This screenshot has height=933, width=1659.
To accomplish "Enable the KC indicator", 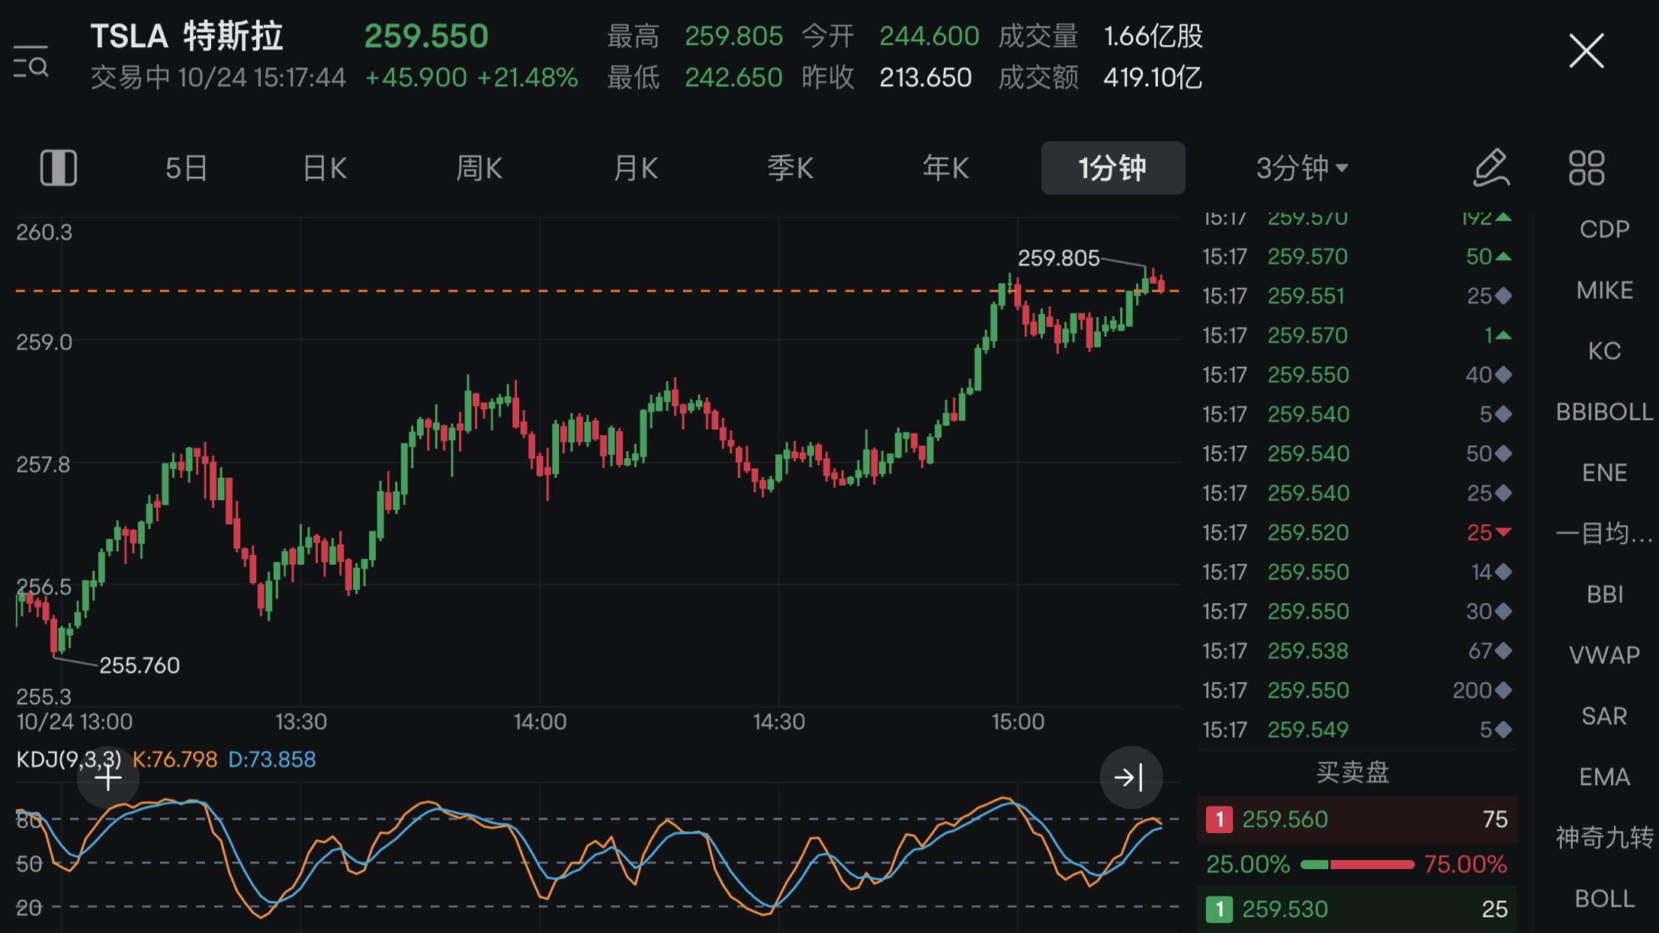I will 1604,351.
